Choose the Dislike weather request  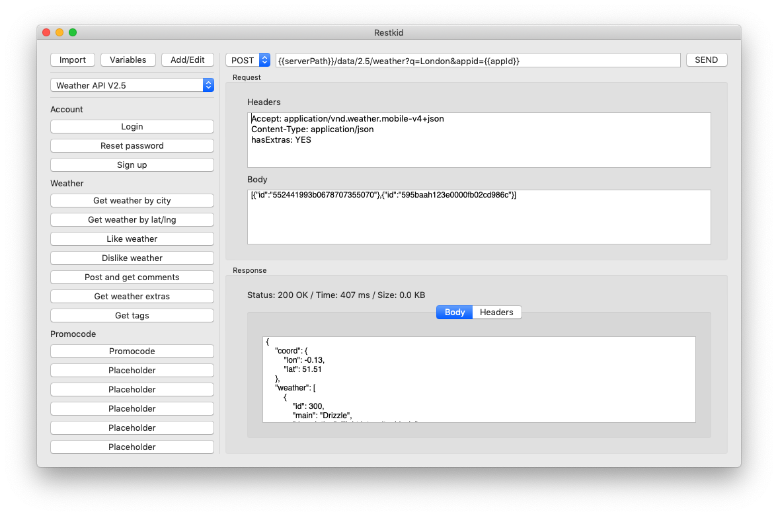coord(132,258)
